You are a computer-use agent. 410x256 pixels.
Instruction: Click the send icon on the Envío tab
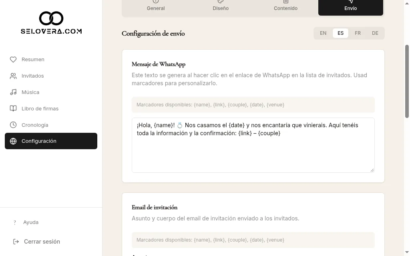(x=351, y=1)
